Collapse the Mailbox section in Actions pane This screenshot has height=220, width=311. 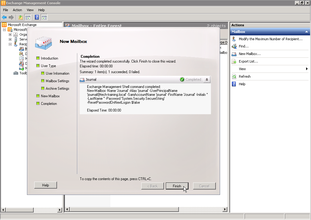(306, 32)
